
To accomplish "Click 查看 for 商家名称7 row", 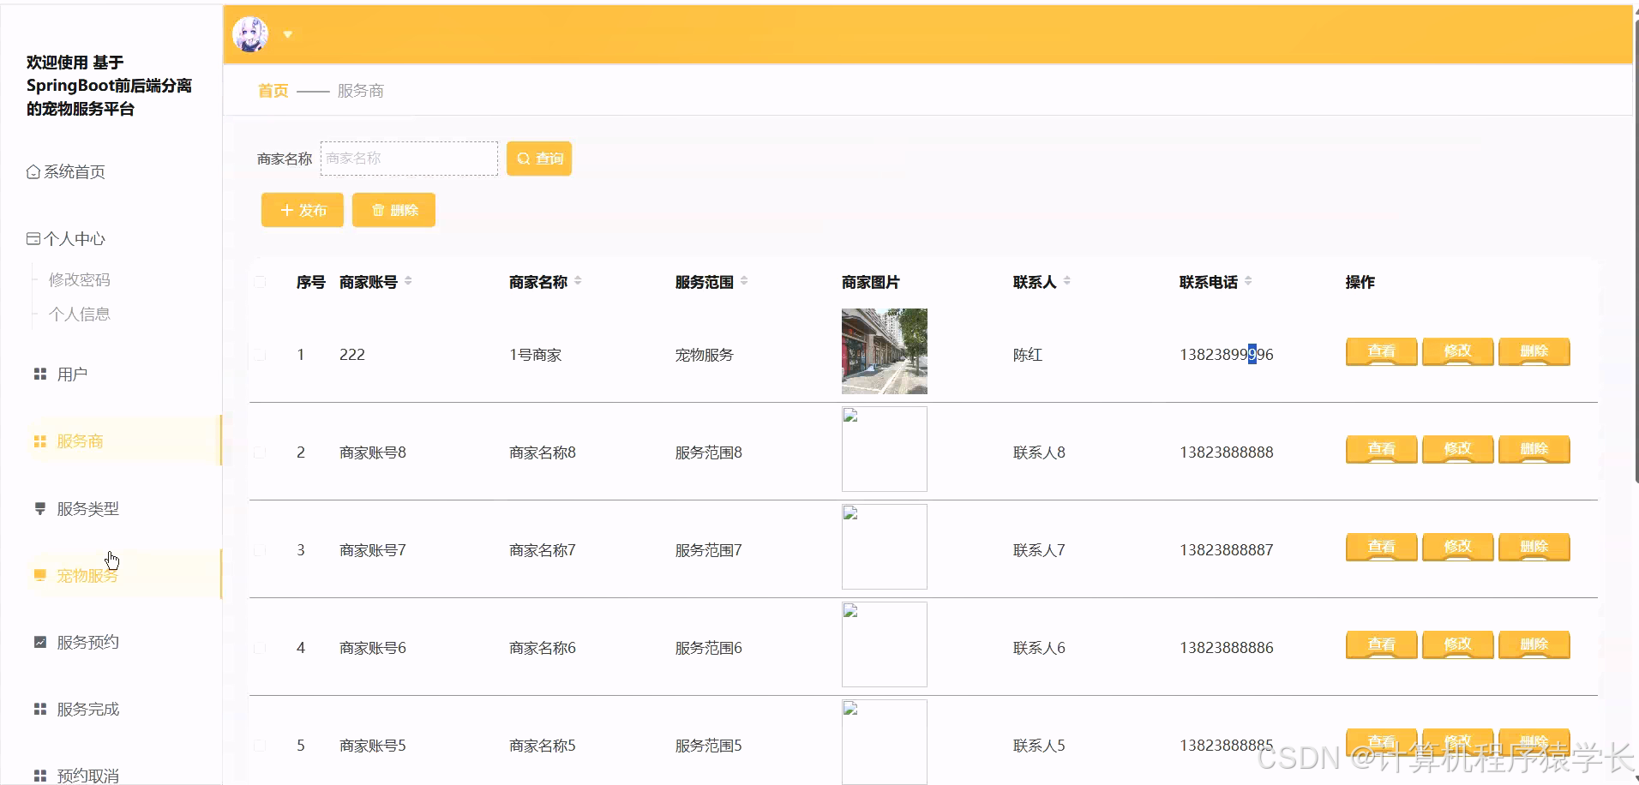I will (1381, 547).
